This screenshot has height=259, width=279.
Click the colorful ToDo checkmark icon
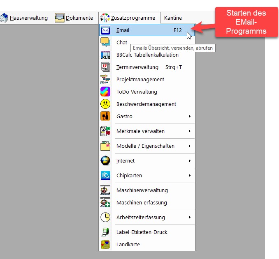105,92
